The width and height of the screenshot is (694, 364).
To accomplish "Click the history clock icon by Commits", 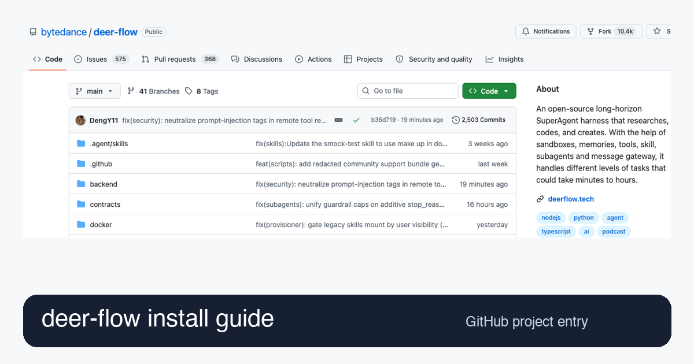I will pyautogui.click(x=456, y=120).
